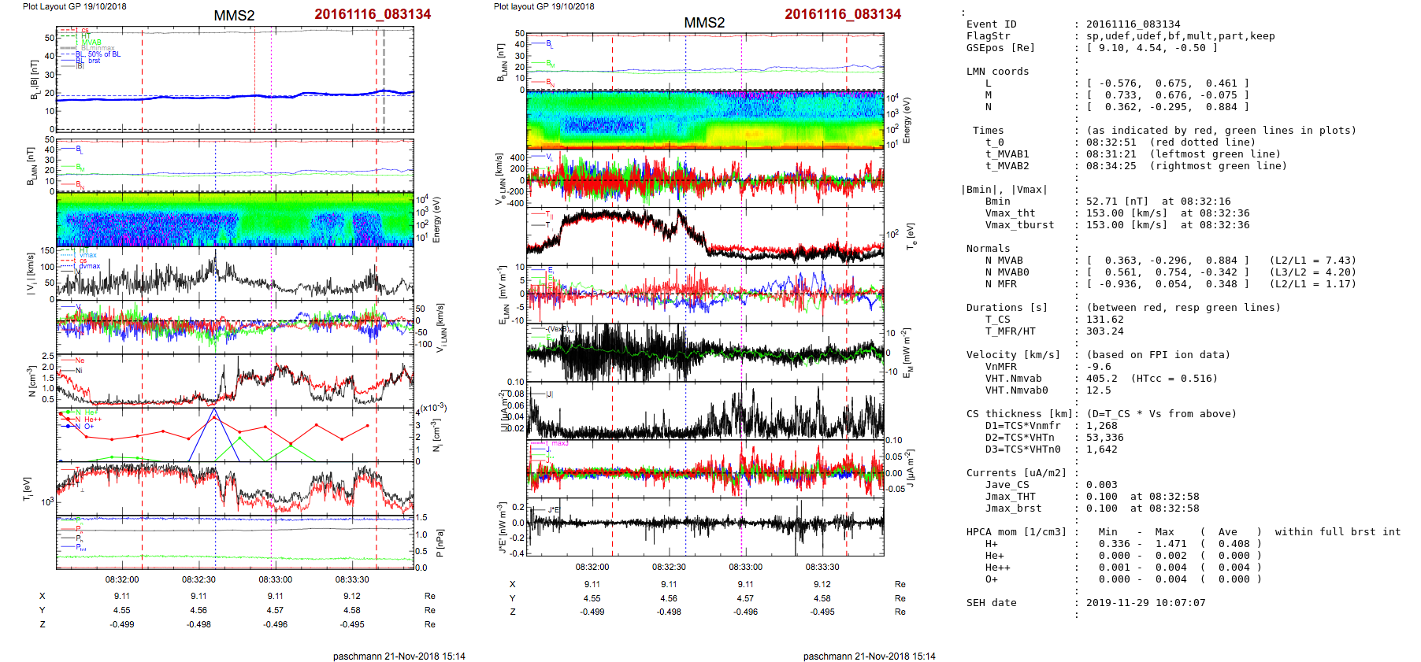The height and width of the screenshot is (662, 1421).
Task: Click 08:32:00 time tick under left plot
Action: point(122,579)
